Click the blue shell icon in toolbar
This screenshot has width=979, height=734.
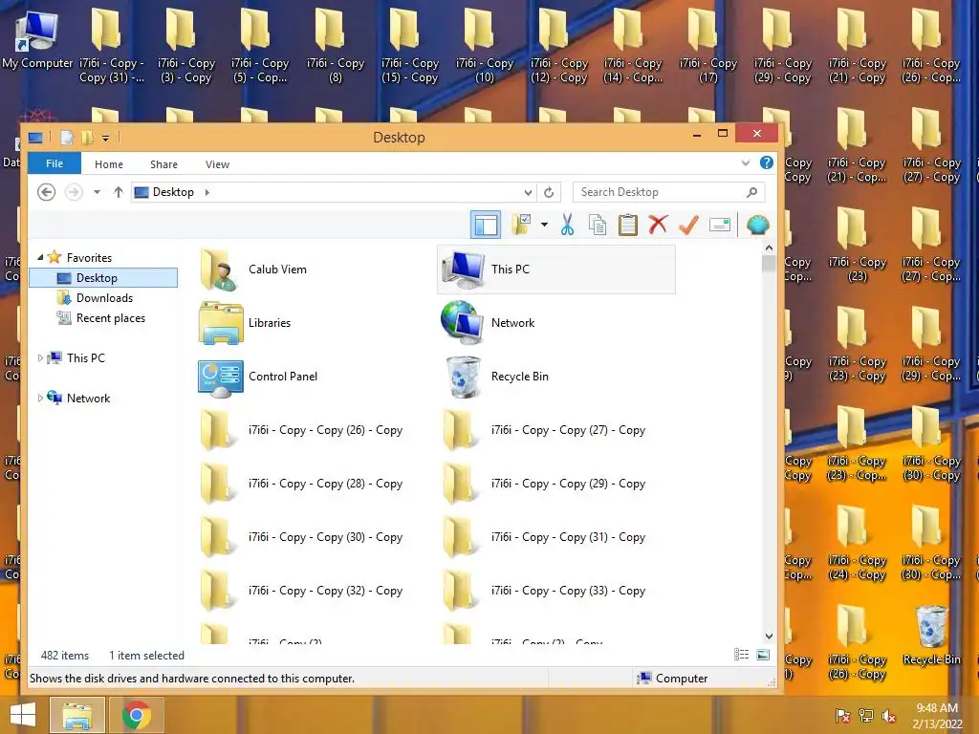(x=758, y=225)
